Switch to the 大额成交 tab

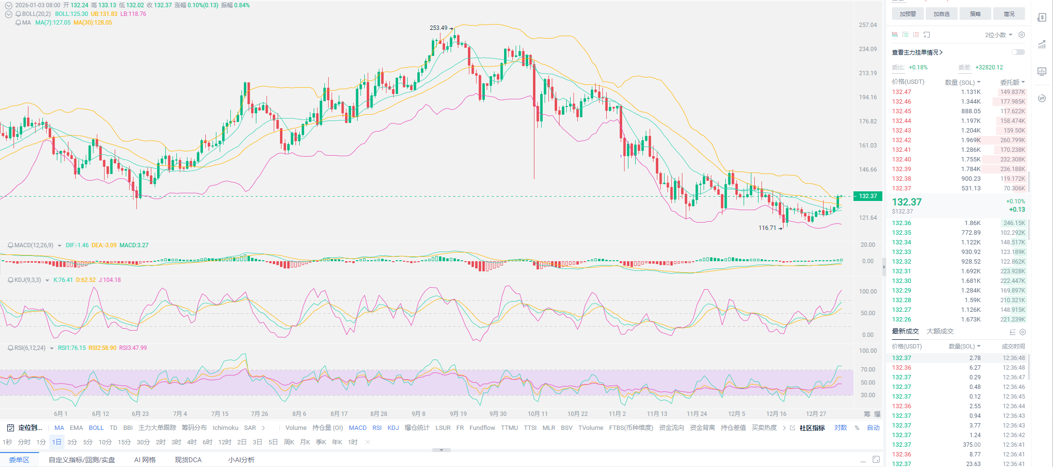coord(940,331)
